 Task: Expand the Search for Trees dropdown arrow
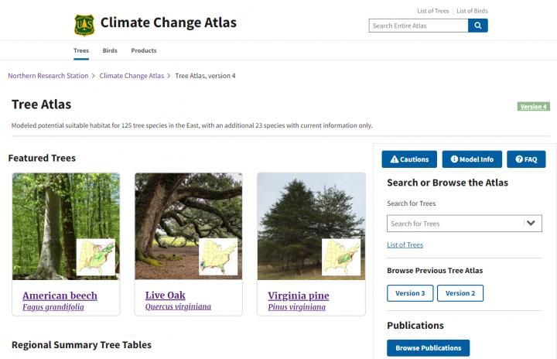pos(531,223)
